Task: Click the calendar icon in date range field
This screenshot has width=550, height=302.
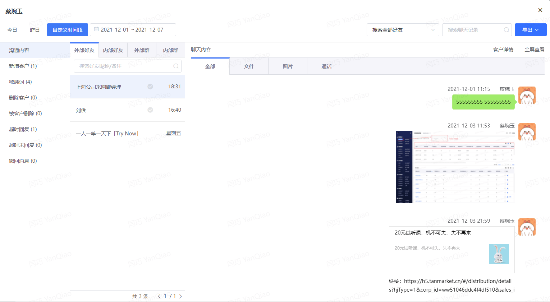Action: coord(96,29)
